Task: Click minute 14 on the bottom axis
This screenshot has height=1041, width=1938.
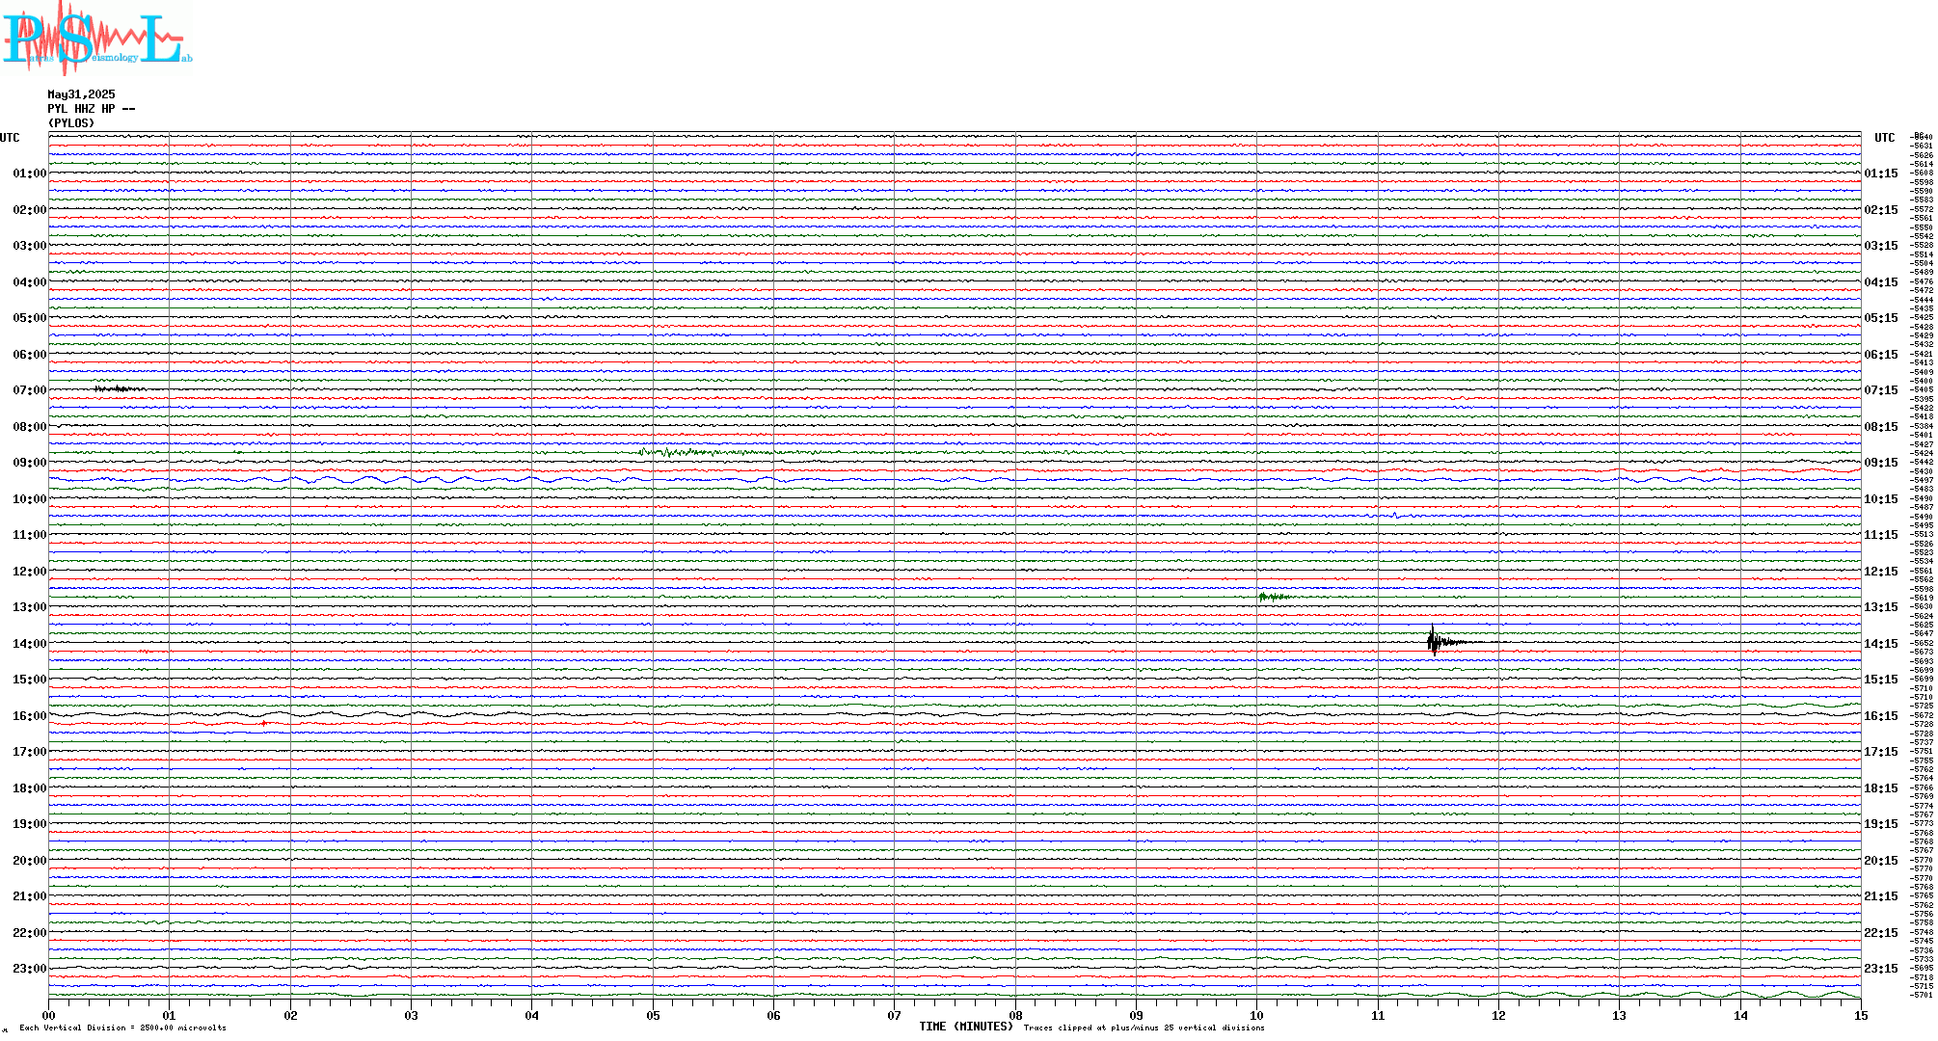Action: (1740, 1015)
